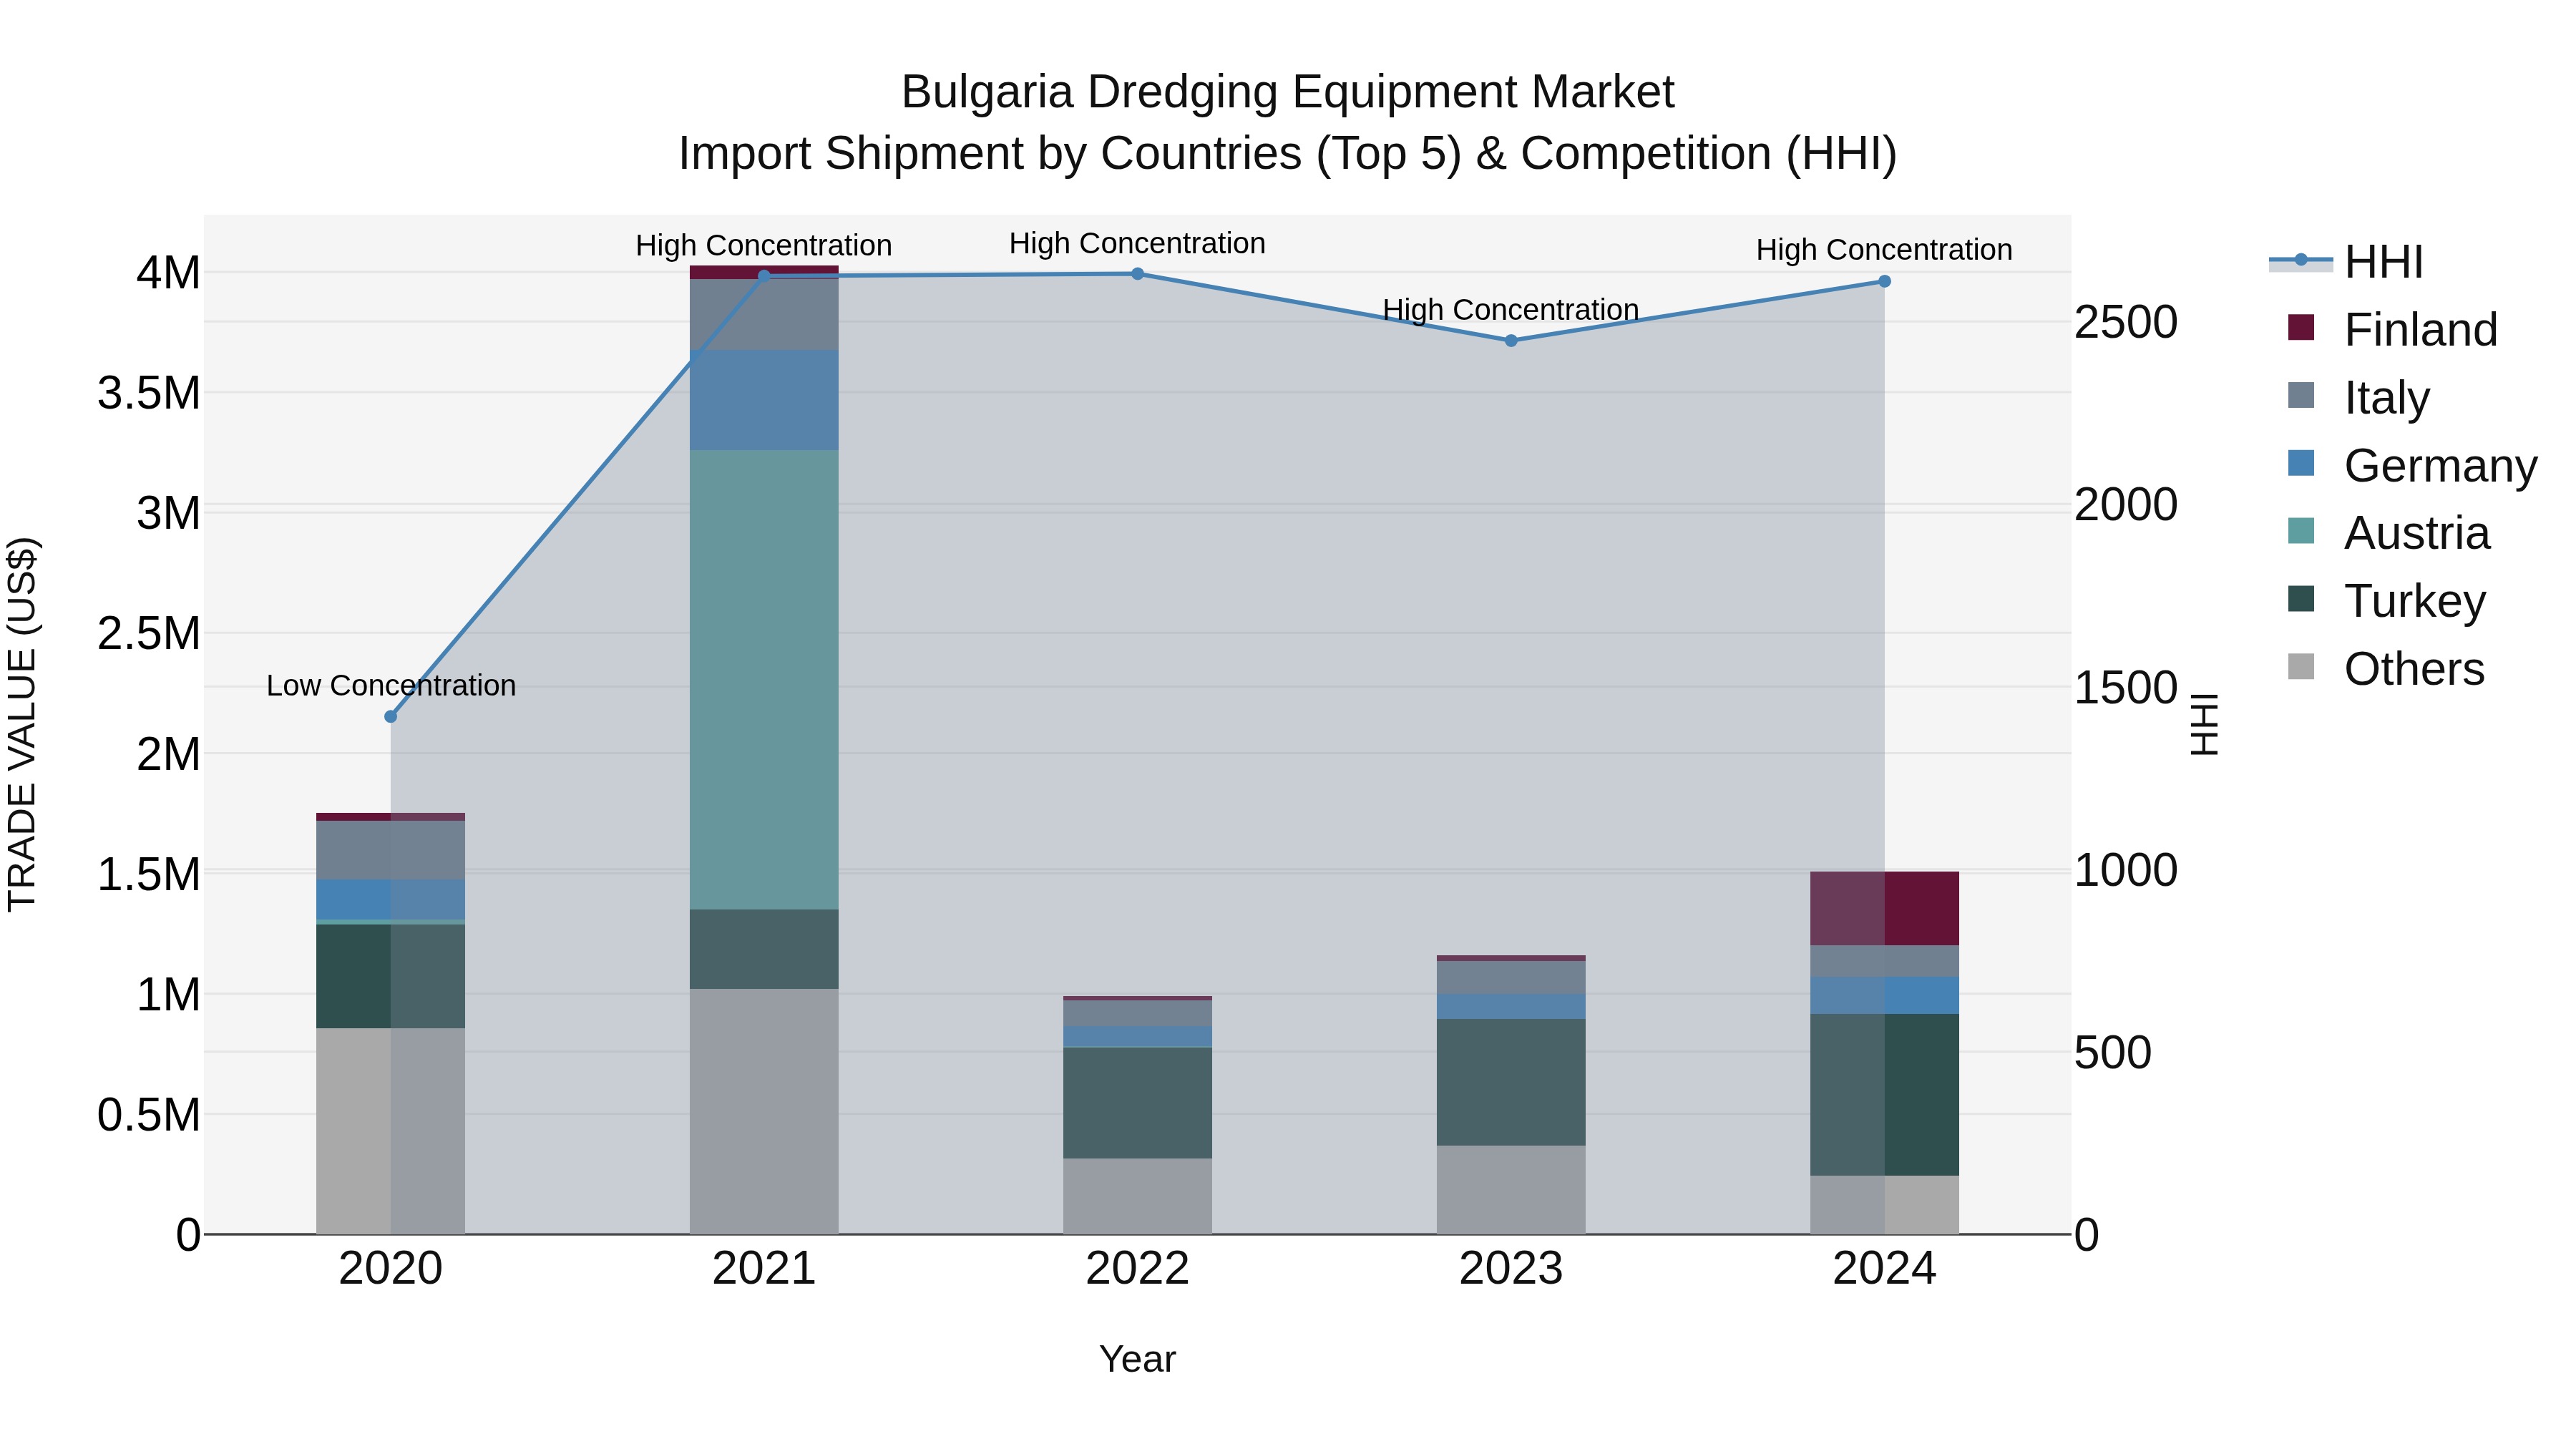Image resolution: width=2576 pixels, height=1449 pixels.
Task: Click the HHI marker for 2022
Action: [1138, 274]
